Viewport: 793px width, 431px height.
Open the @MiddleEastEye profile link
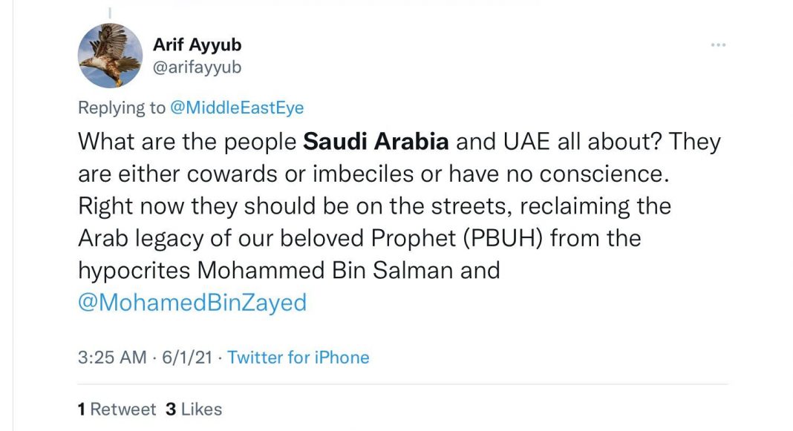(237, 108)
